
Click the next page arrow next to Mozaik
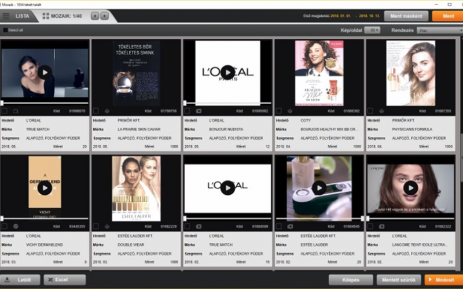(x=105, y=16)
